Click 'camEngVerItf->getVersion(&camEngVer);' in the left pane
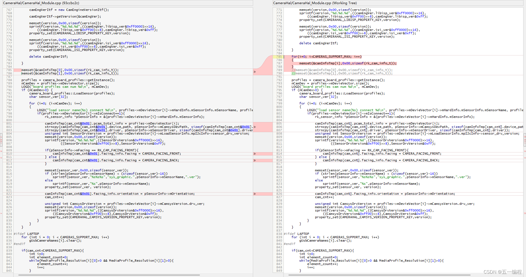 point(65,17)
